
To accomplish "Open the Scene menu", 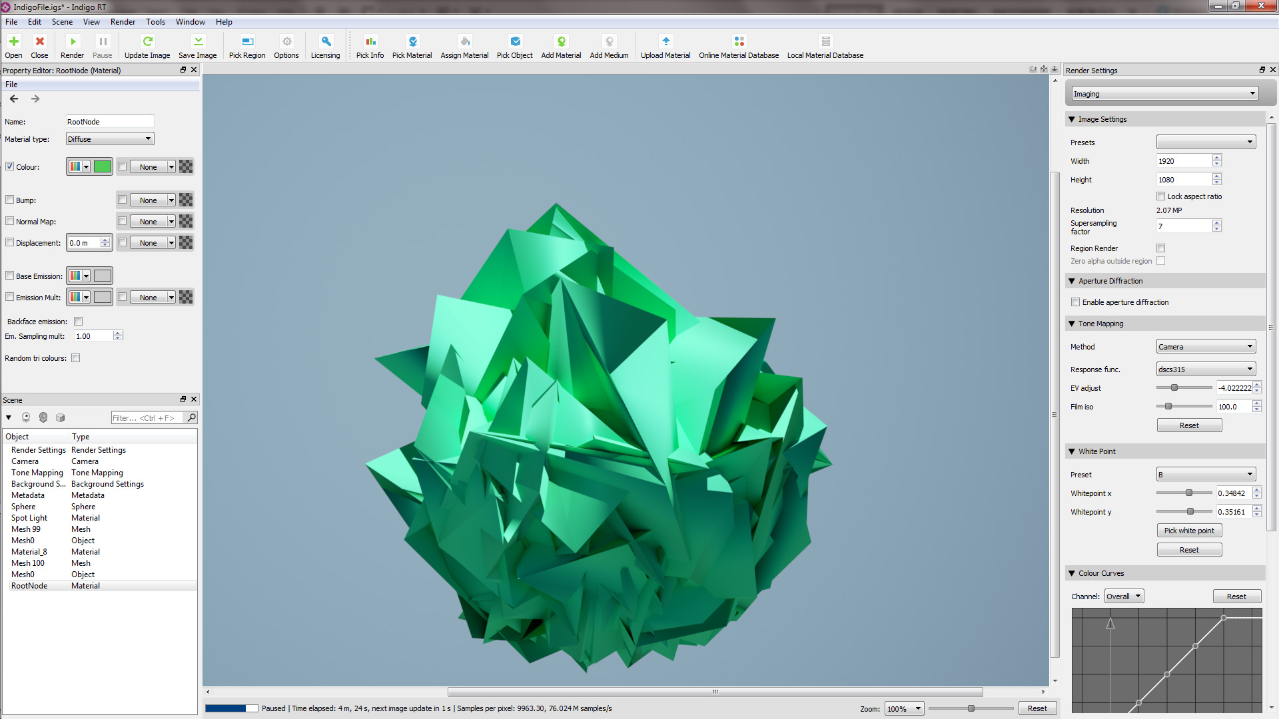I will point(62,22).
